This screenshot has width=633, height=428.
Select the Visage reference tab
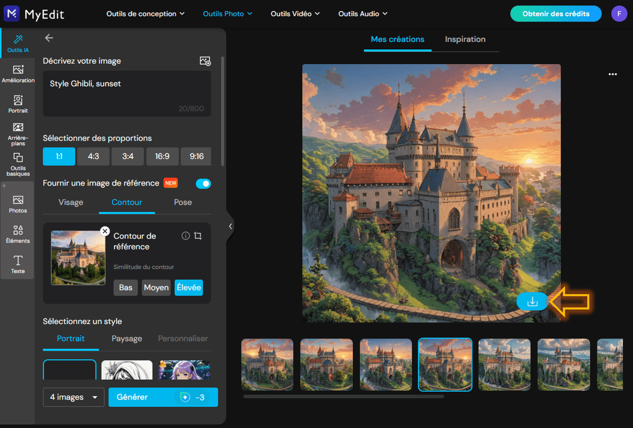point(71,203)
